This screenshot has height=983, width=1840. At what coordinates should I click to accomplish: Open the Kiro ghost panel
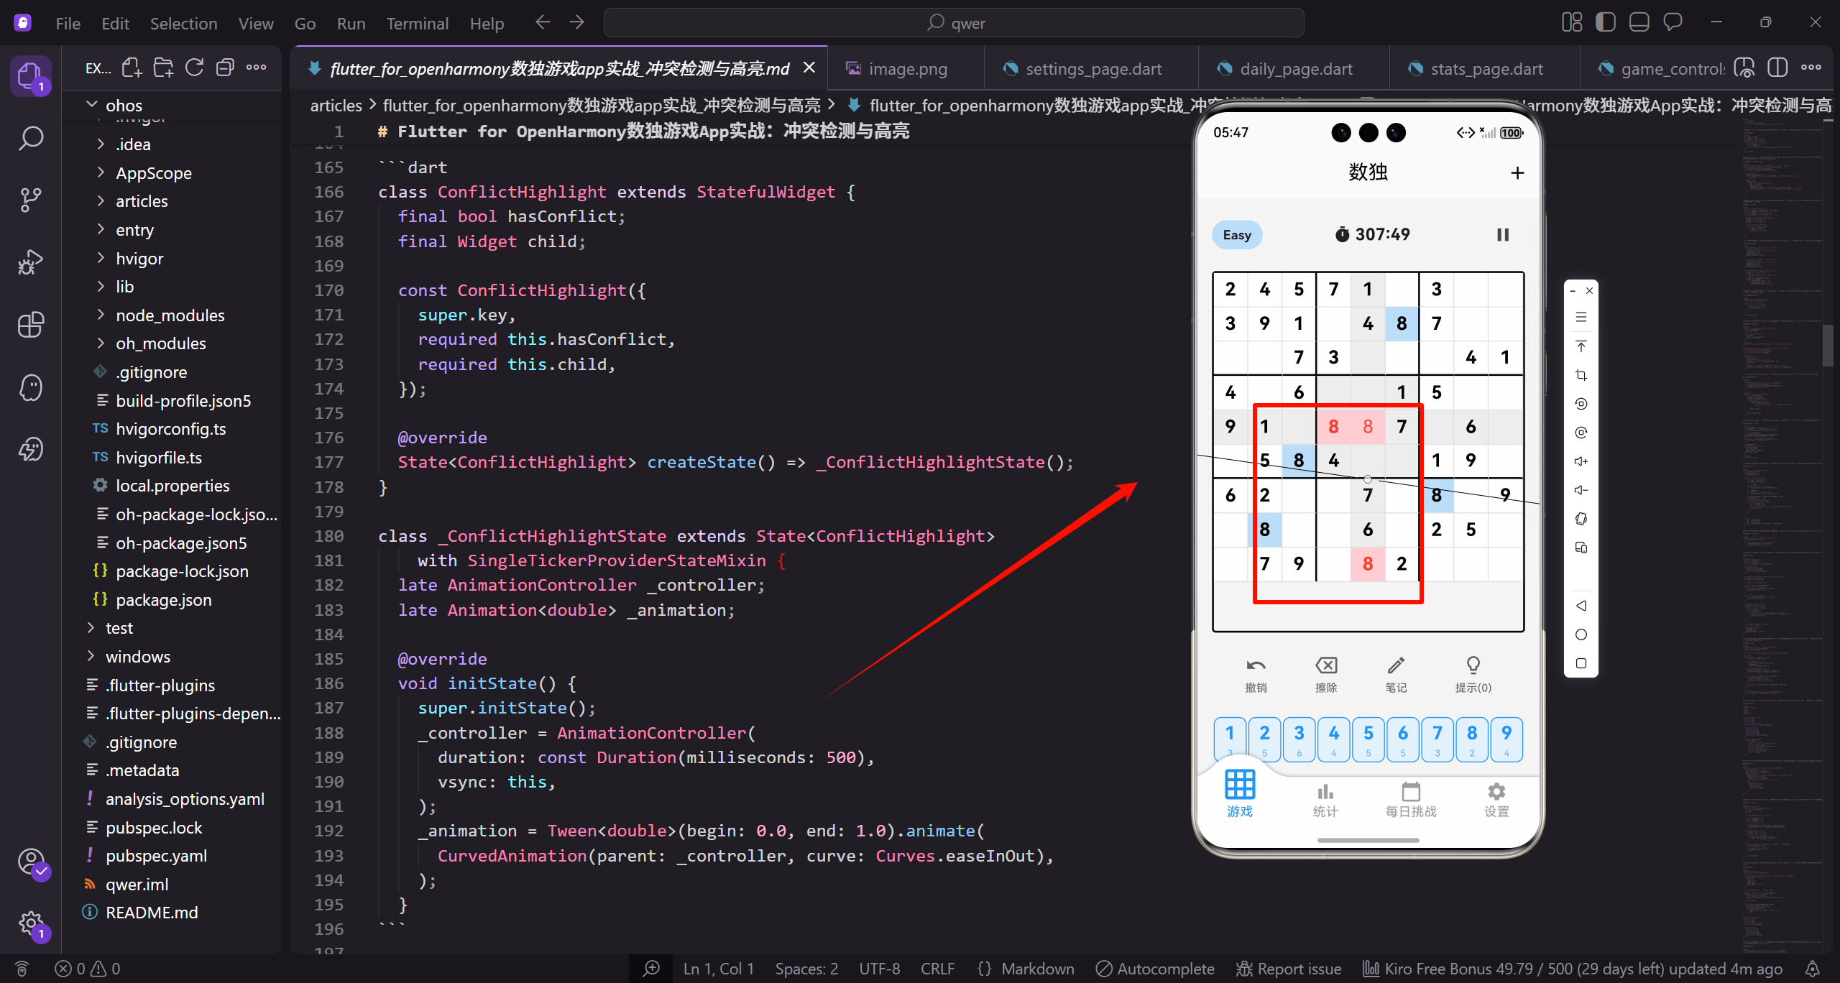tap(30, 387)
